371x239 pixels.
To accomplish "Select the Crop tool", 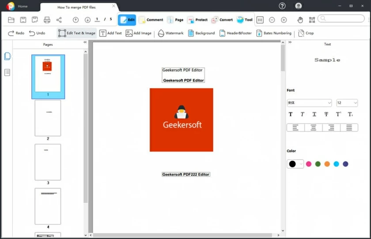I will pos(306,33).
